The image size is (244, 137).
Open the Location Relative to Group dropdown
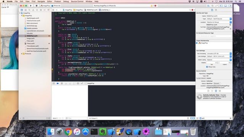[x=219, y=22]
